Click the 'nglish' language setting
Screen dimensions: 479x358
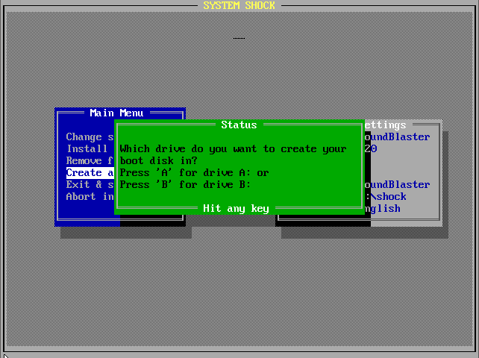[383, 209]
